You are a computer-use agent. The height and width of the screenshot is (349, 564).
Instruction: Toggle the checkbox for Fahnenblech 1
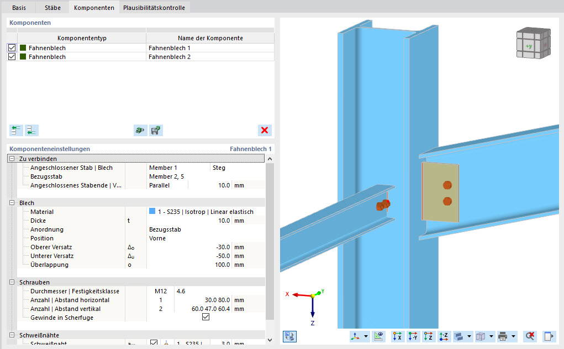click(12, 48)
